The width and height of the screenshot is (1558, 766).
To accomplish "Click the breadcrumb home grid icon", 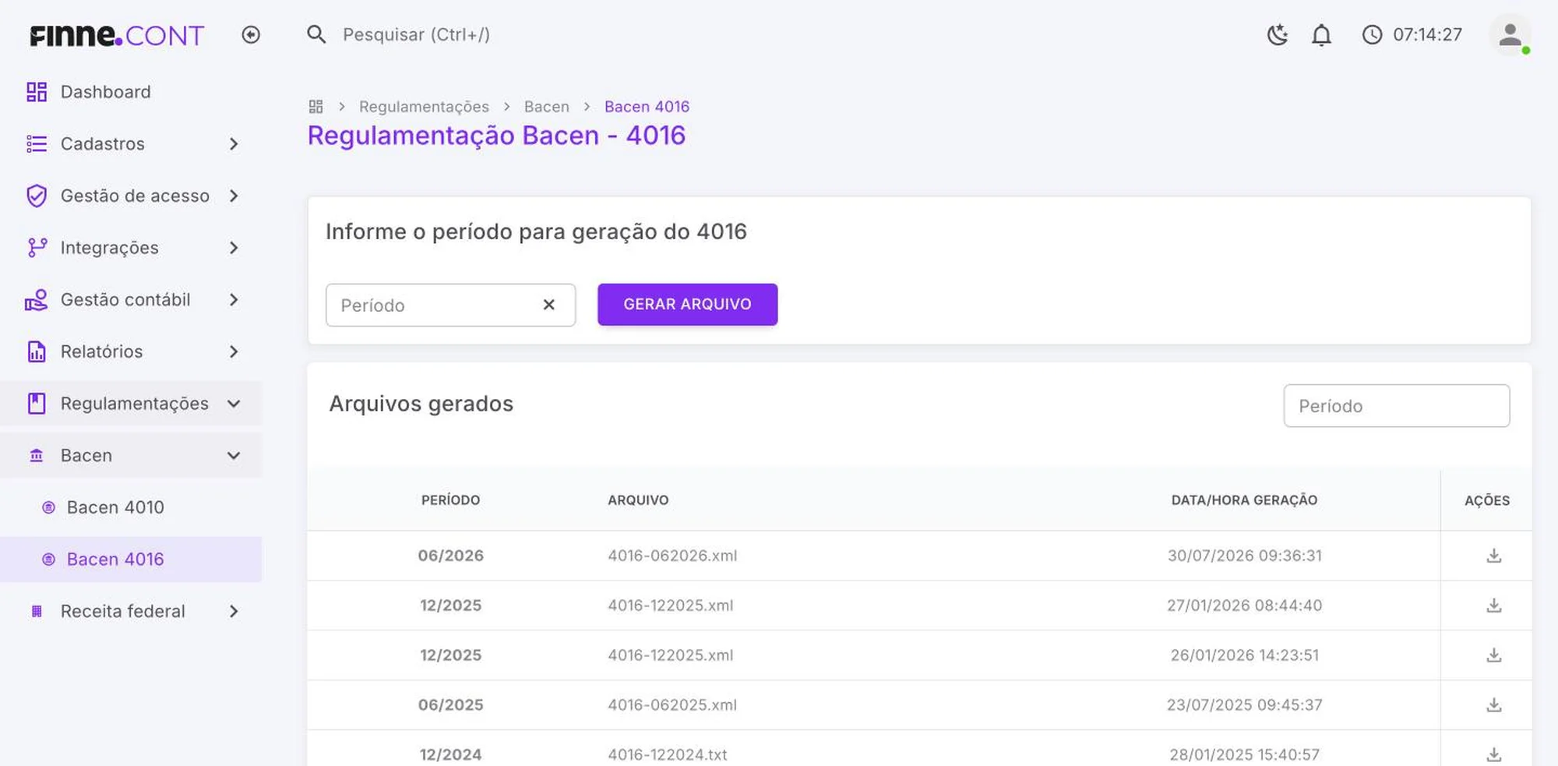I will click(315, 107).
